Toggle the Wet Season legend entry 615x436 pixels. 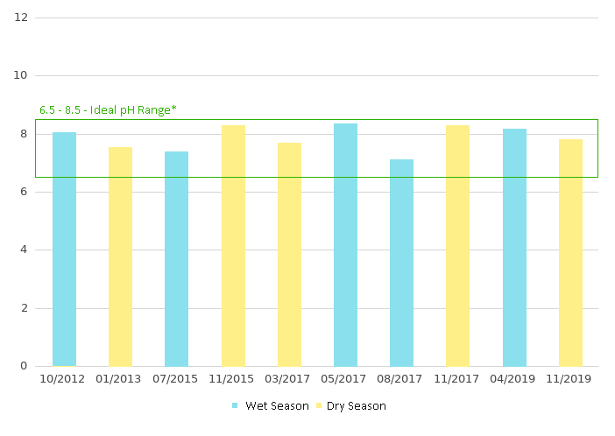pos(277,406)
